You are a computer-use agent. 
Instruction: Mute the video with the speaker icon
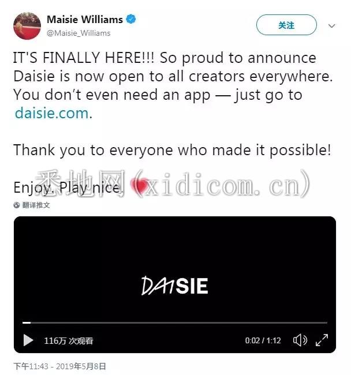(x=300, y=340)
